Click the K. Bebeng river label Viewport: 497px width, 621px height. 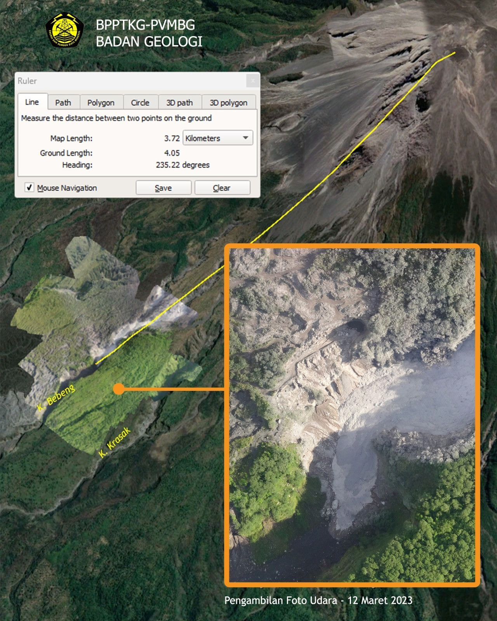click(x=56, y=398)
